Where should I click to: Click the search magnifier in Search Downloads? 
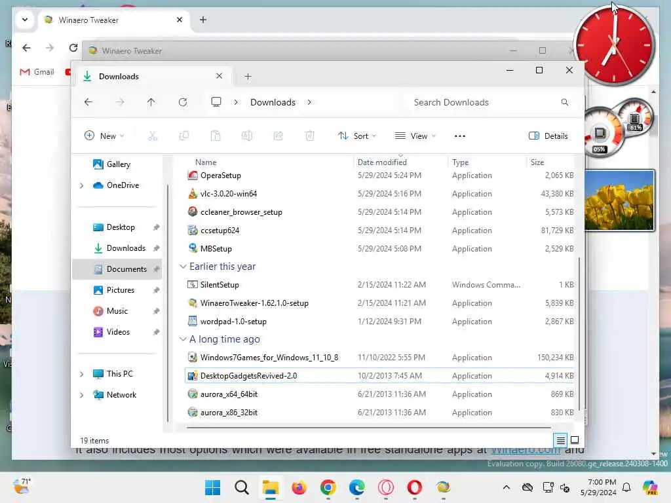coord(564,102)
